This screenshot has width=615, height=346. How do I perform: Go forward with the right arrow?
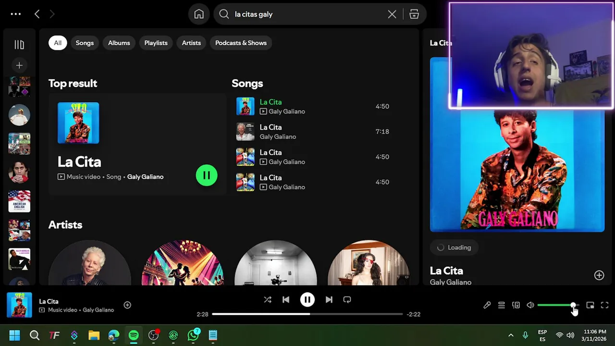pos(52,14)
